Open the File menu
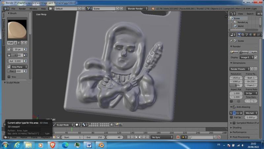The image size is (264, 149). 13,9
